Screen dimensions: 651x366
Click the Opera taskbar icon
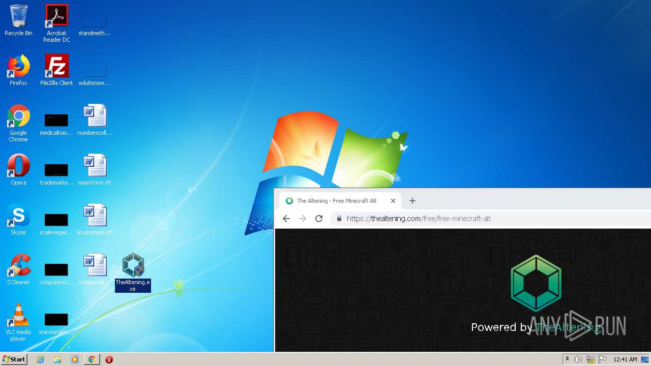pos(109,359)
